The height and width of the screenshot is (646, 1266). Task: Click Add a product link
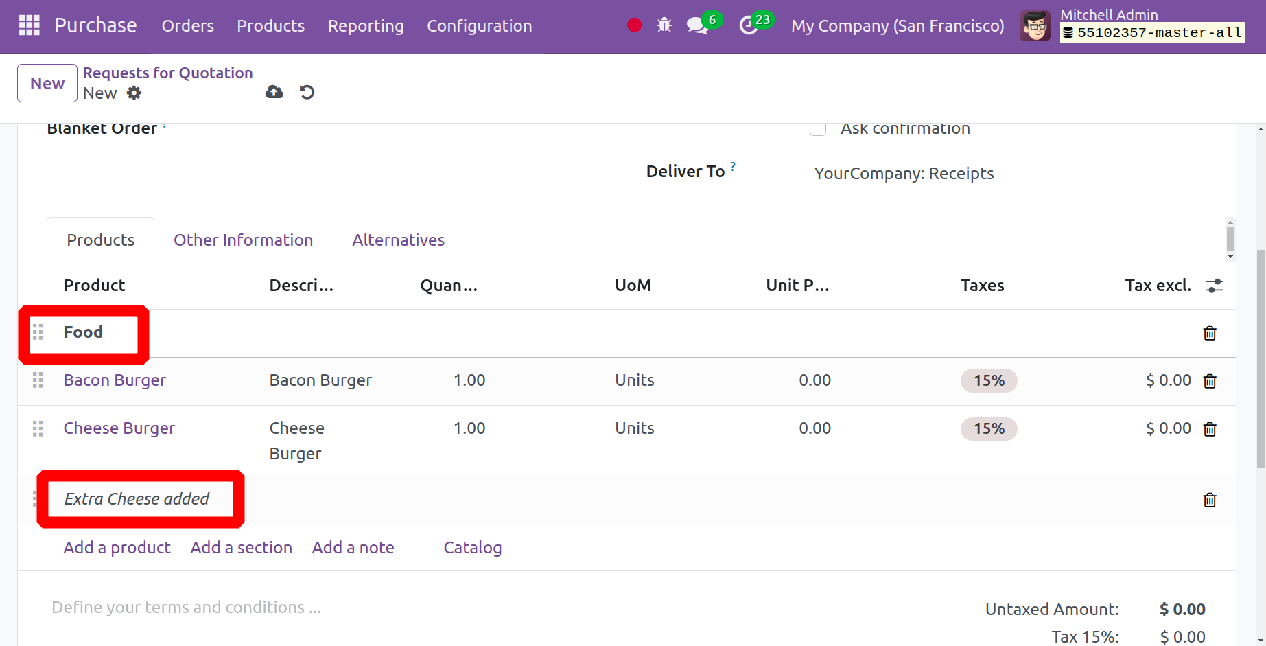117,548
